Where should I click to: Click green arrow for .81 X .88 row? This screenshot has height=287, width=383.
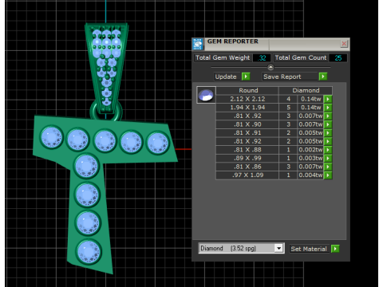tap(328, 150)
